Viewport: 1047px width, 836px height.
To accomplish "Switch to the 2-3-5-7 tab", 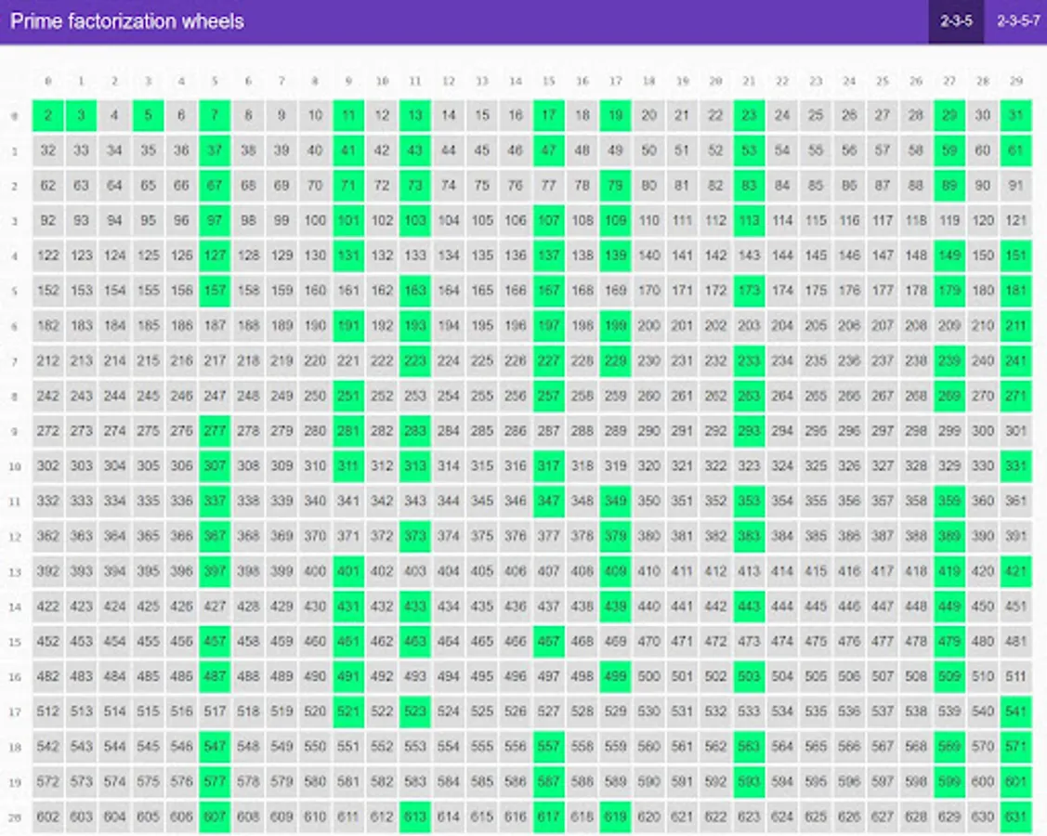I will click(x=1016, y=20).
